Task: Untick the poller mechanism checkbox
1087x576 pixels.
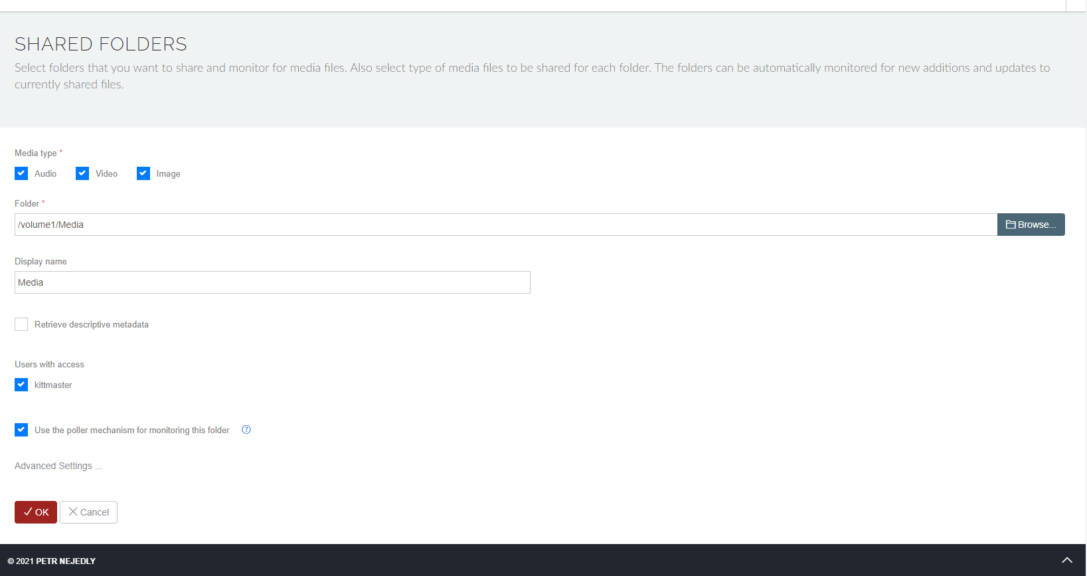Action: (21, 430)
